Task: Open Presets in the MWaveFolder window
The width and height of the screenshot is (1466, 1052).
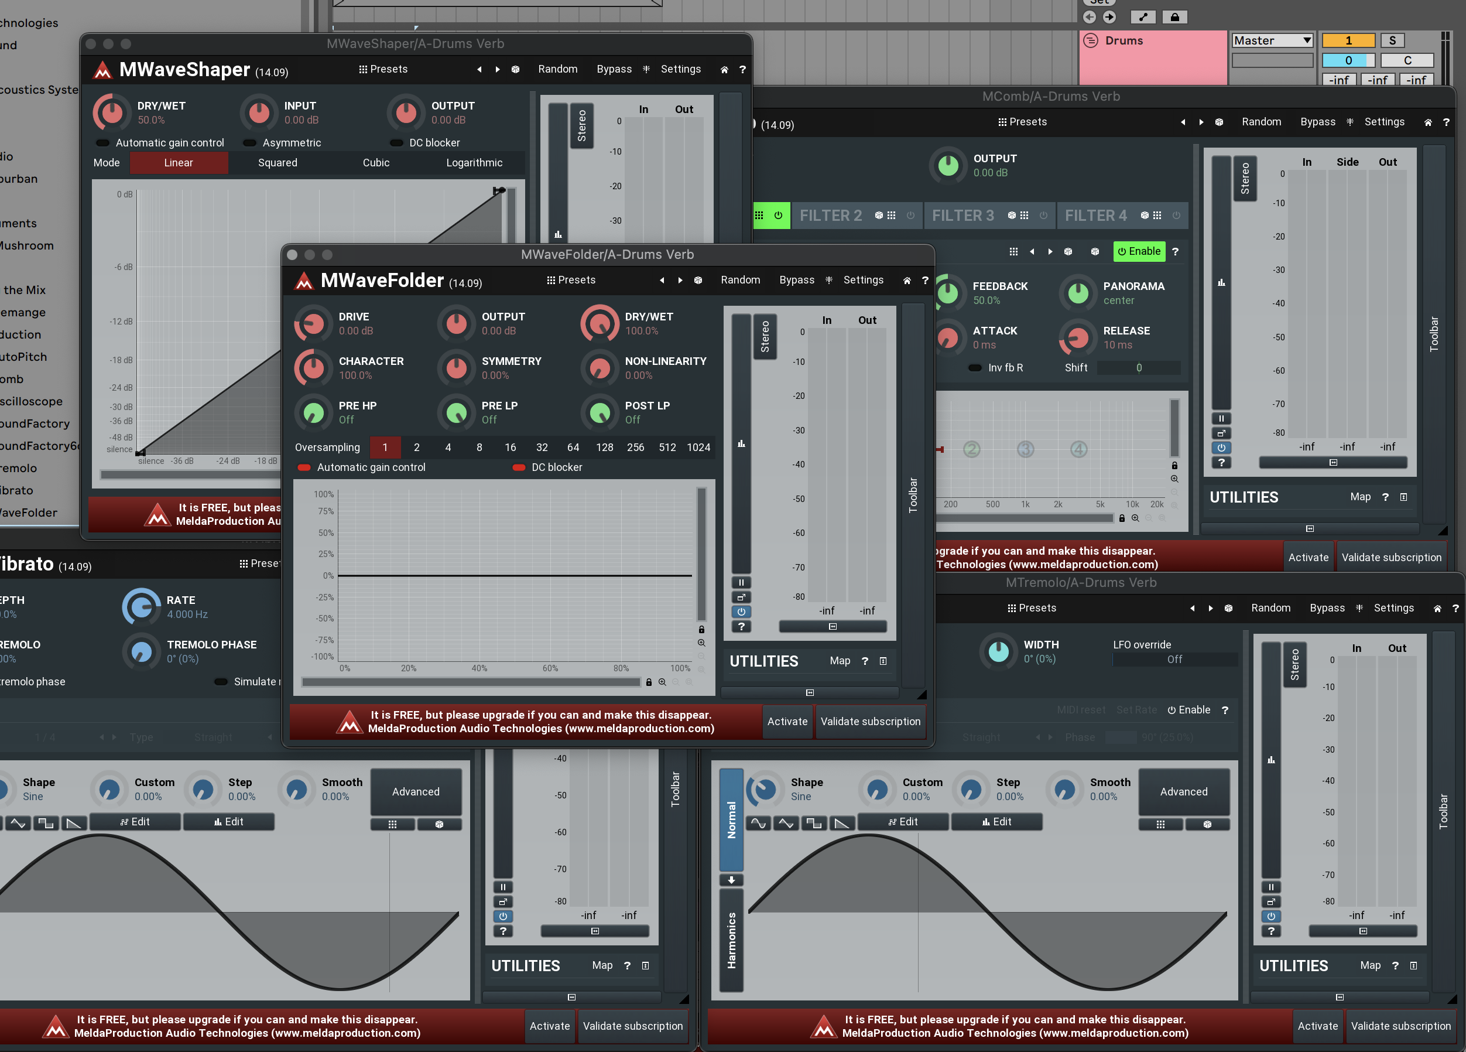Action: coord(571,280)
